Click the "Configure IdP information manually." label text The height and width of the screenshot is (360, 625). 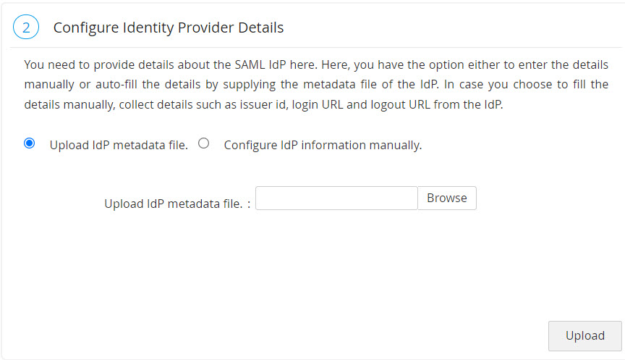coord(323,145)
